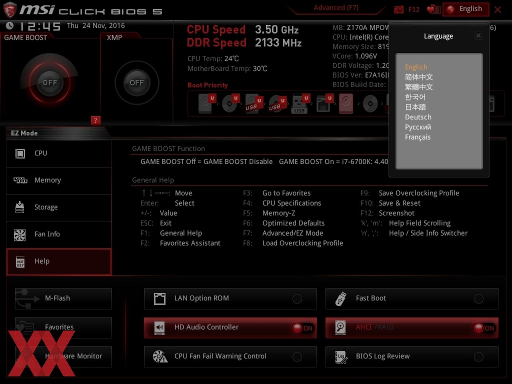This screenshot has width=512, height=384.
Task: Switch to Advanced (F7) mode
Action: [x=336, y=8]
